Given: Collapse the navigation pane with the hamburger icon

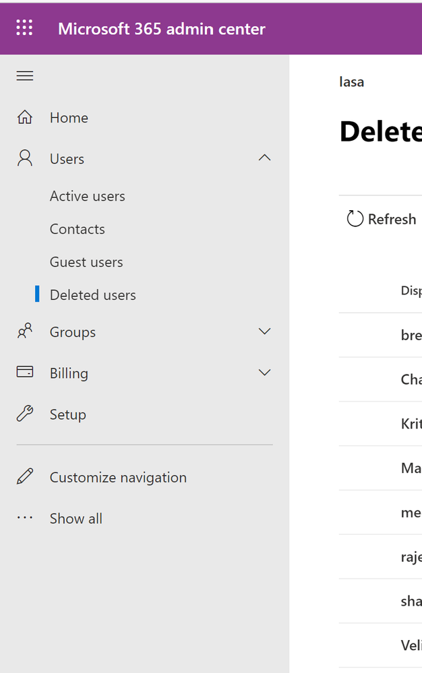Looking at the screenshot, I should point(24,75).
